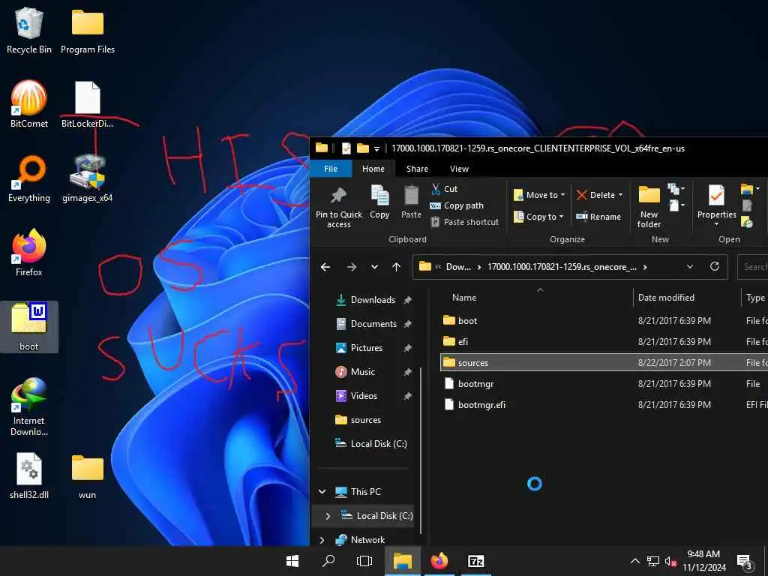Click the Copy ribbon button

pos(379,202)
